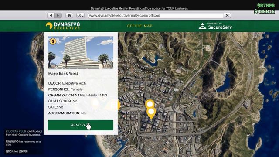Click the $87626 cash counter
279x157 pixels.
266,6
